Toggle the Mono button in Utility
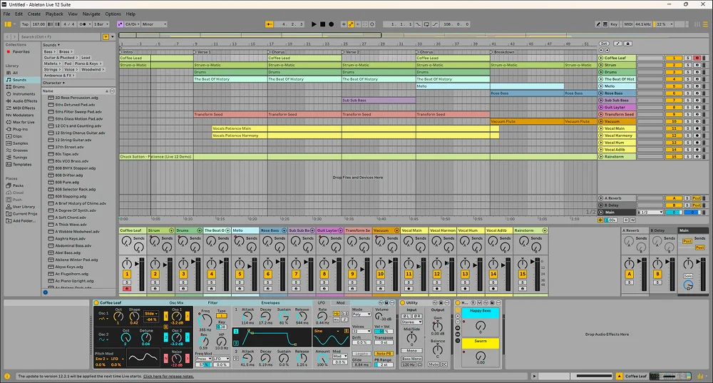This screenshot has width=713, height=383. click(412, 351)
